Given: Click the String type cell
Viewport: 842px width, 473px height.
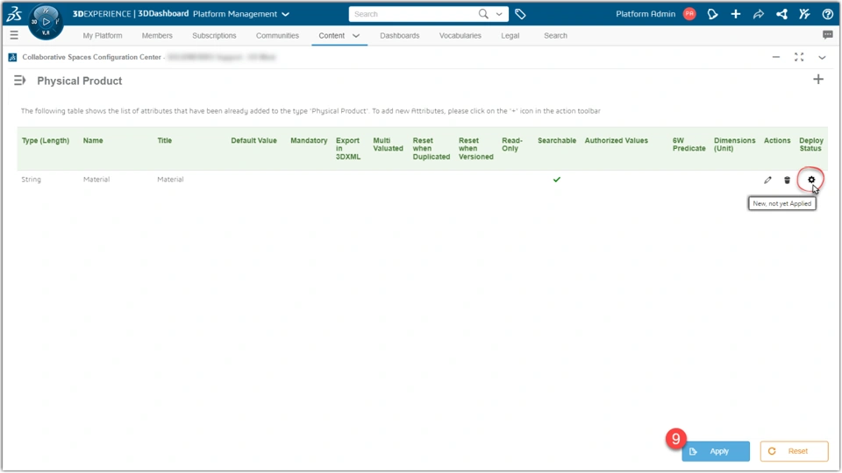Looking at the screenshot, I should pos(32,179).
